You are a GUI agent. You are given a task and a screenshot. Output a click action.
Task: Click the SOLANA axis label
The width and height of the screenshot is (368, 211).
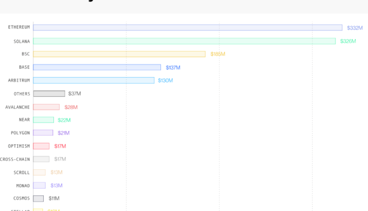tap(22, 42)
